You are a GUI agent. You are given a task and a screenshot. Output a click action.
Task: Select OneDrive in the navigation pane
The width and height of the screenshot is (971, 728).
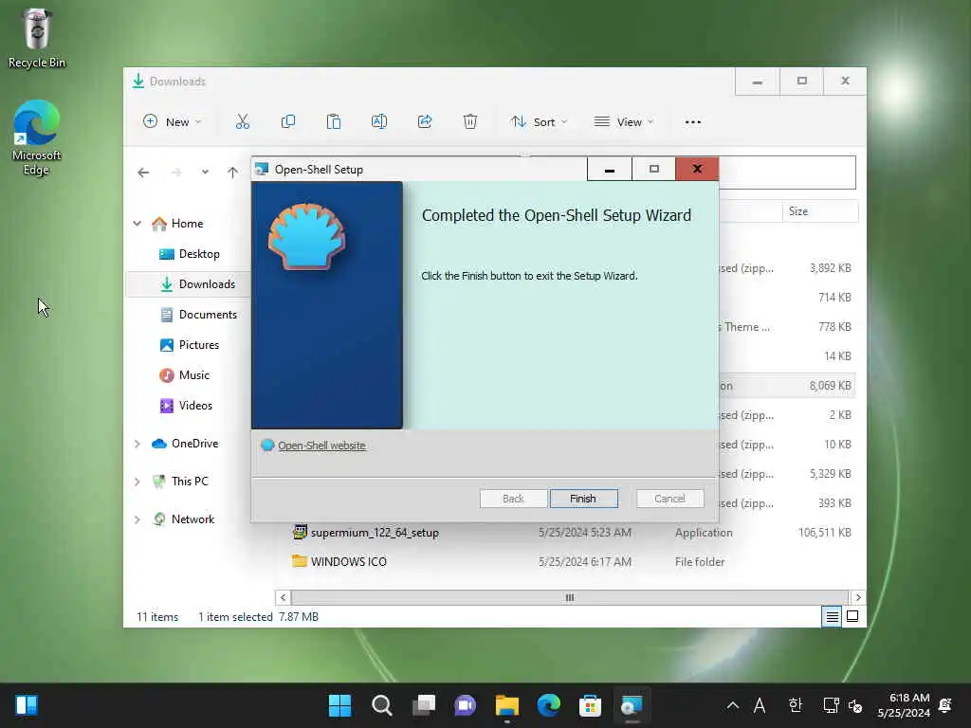(x=194, y=444)
